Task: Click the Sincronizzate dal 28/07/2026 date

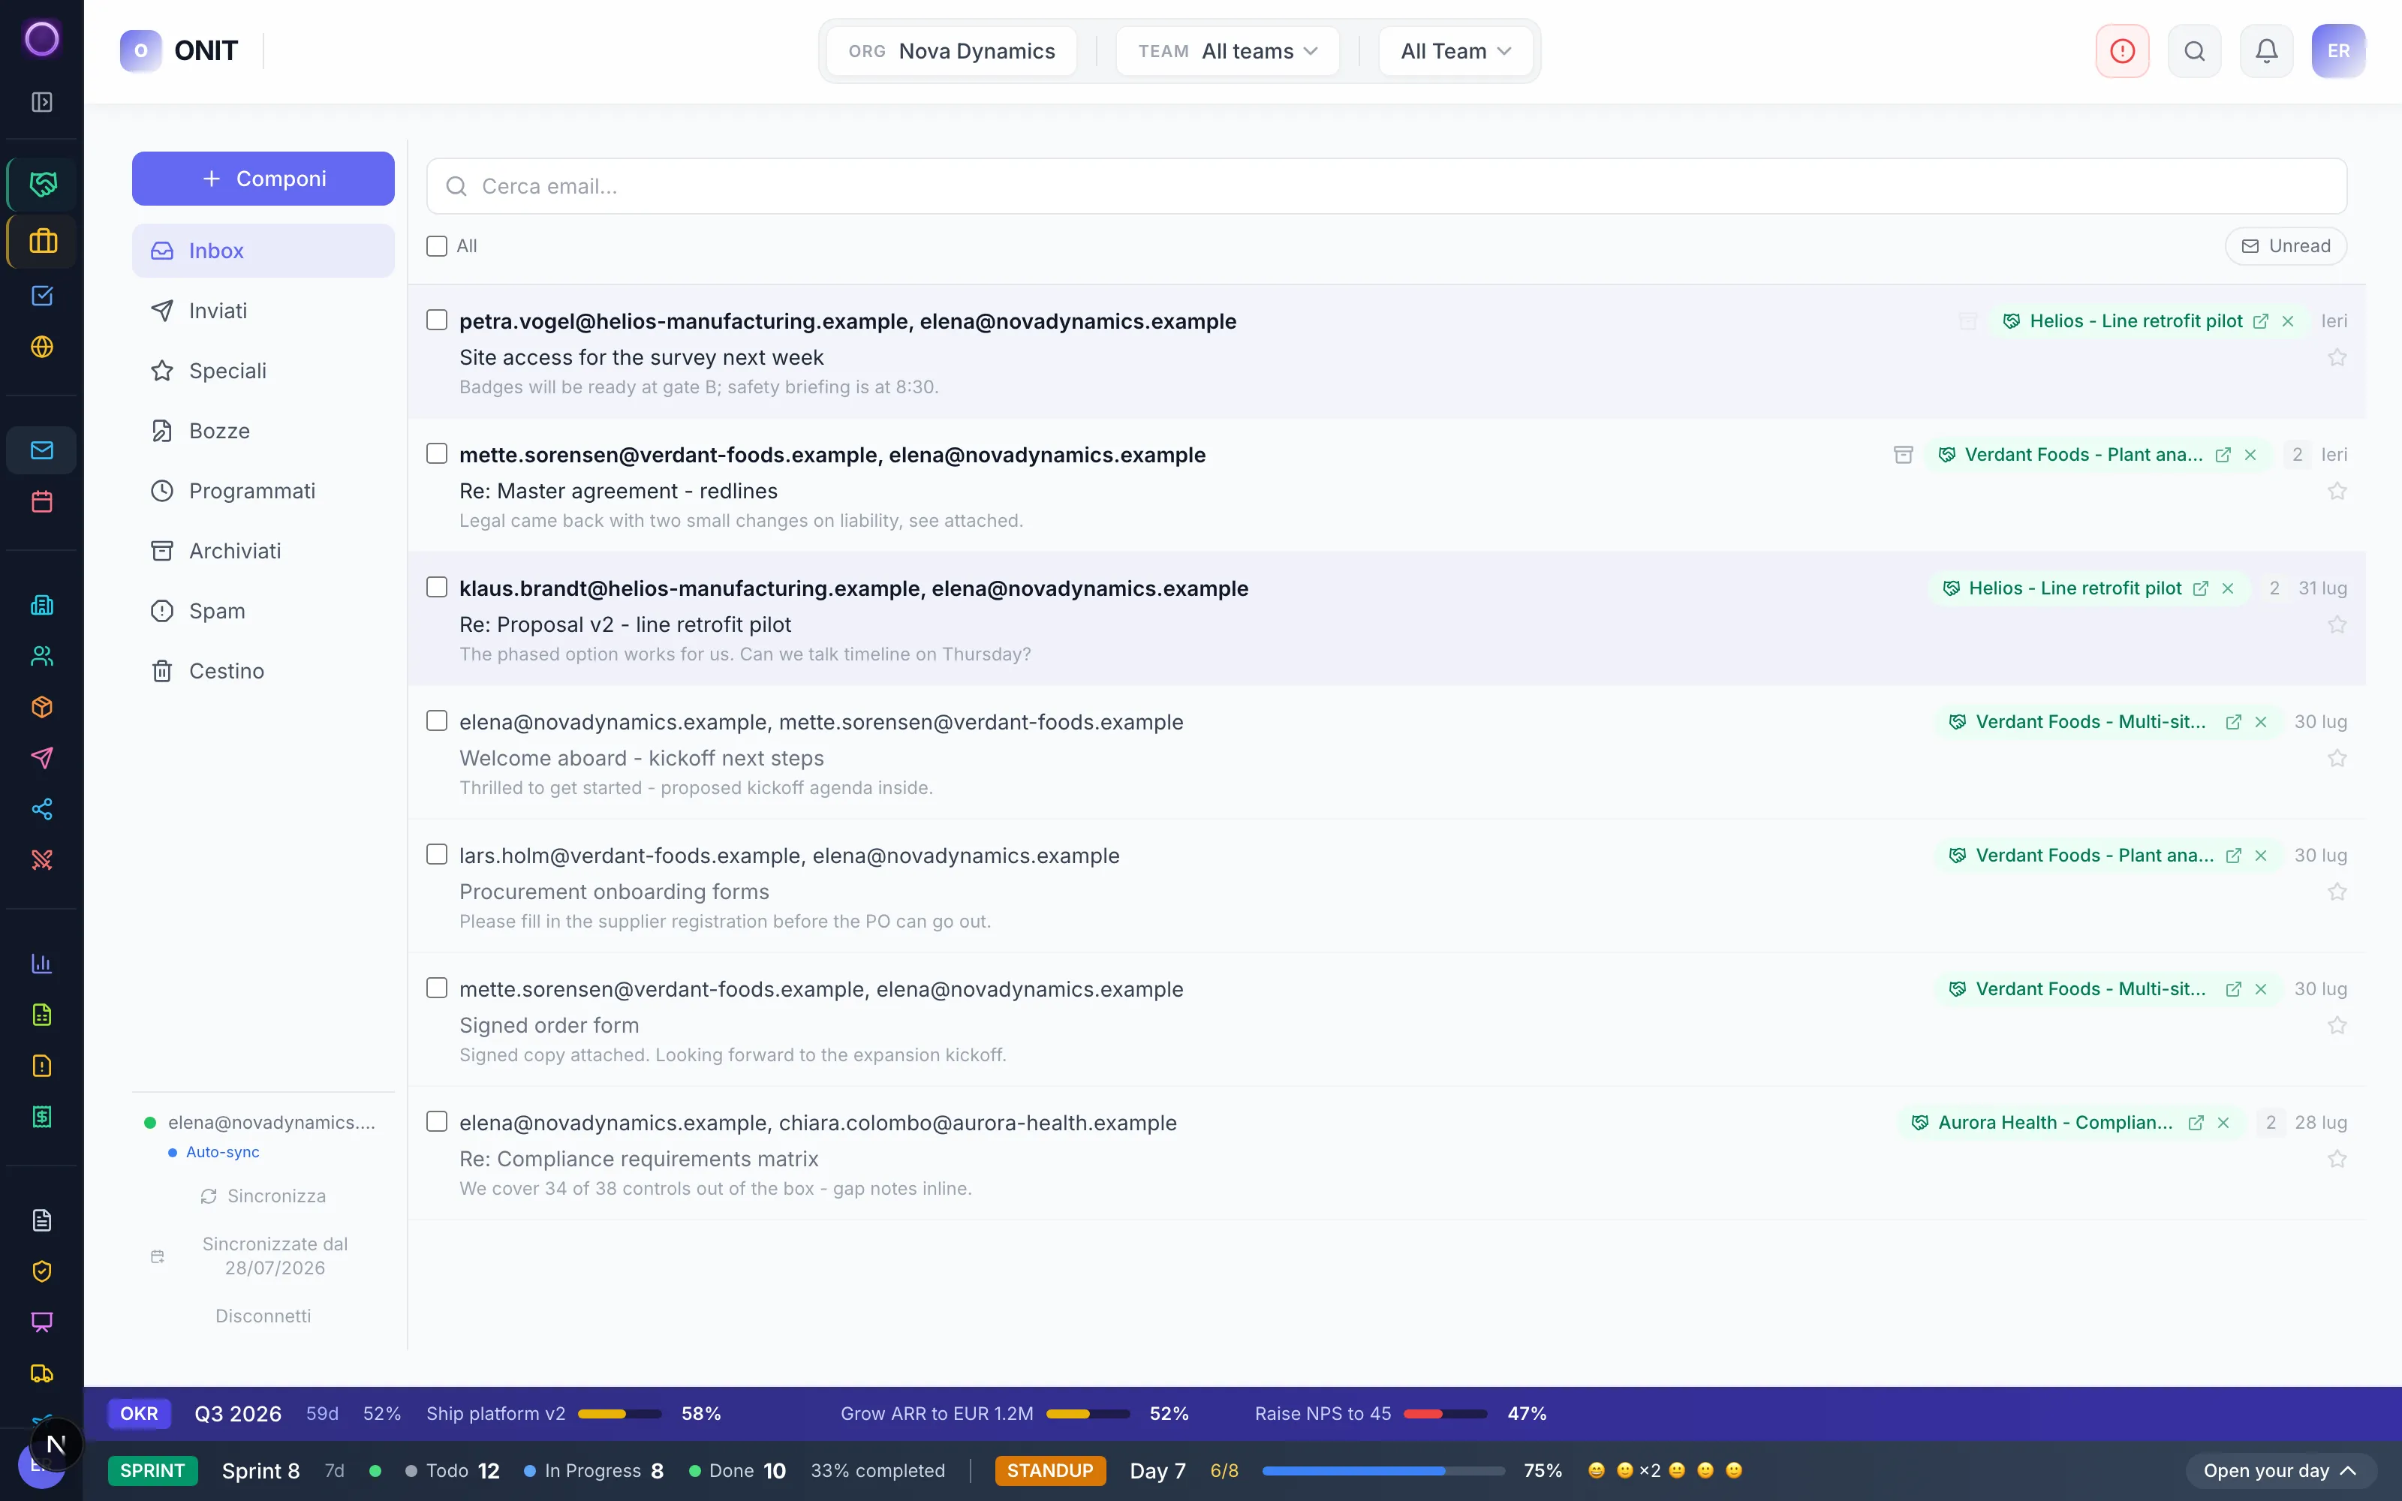Action: (x=263, y=1256)
